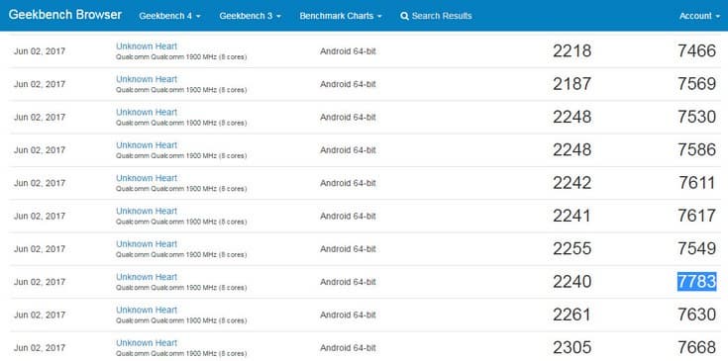The height and width of the screenshot is (361, 728).
Task: Open Unknown Heart result scoring 7668
Action: click(147, 342)
